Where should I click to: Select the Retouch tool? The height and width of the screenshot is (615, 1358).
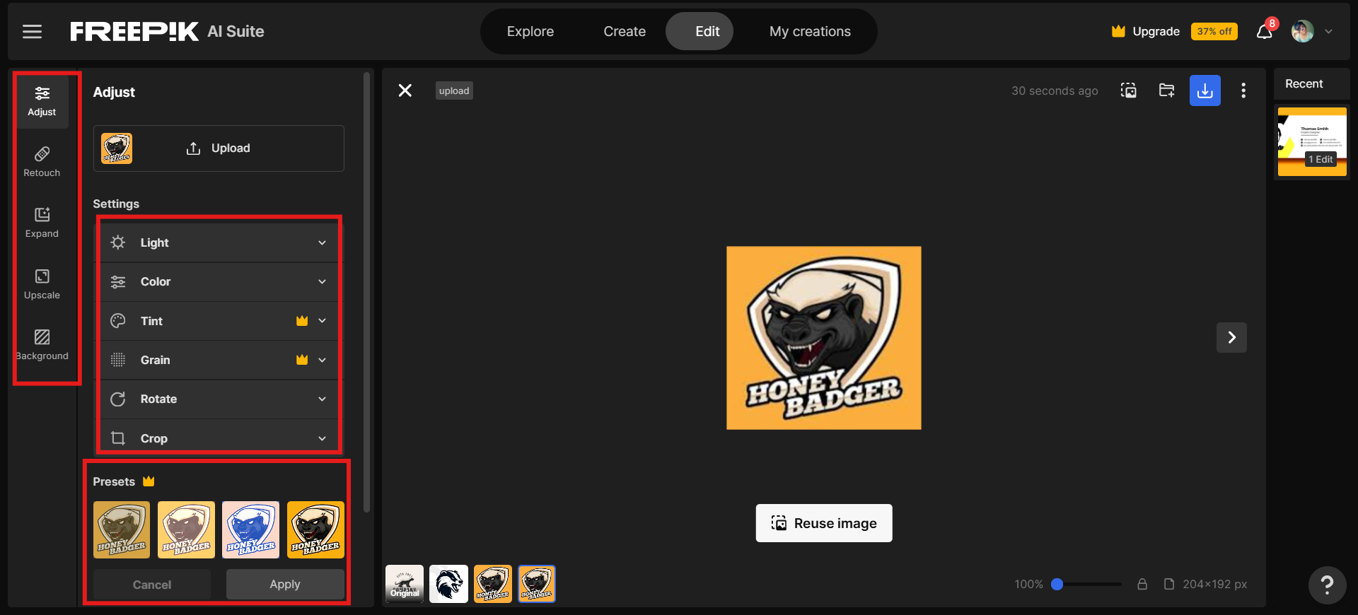pos(42,162)
